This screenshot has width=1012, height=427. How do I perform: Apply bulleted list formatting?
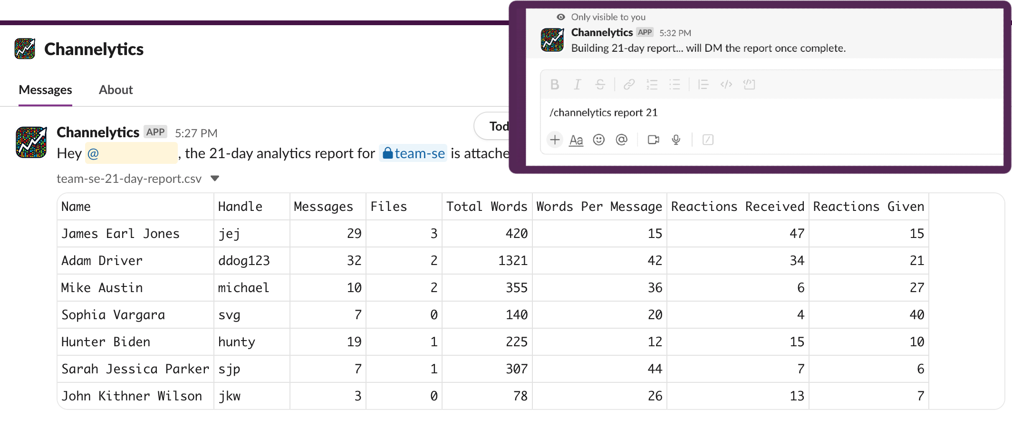675,85
